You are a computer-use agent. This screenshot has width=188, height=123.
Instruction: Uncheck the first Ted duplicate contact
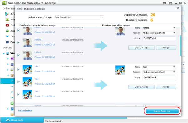(x=18, y=69)
